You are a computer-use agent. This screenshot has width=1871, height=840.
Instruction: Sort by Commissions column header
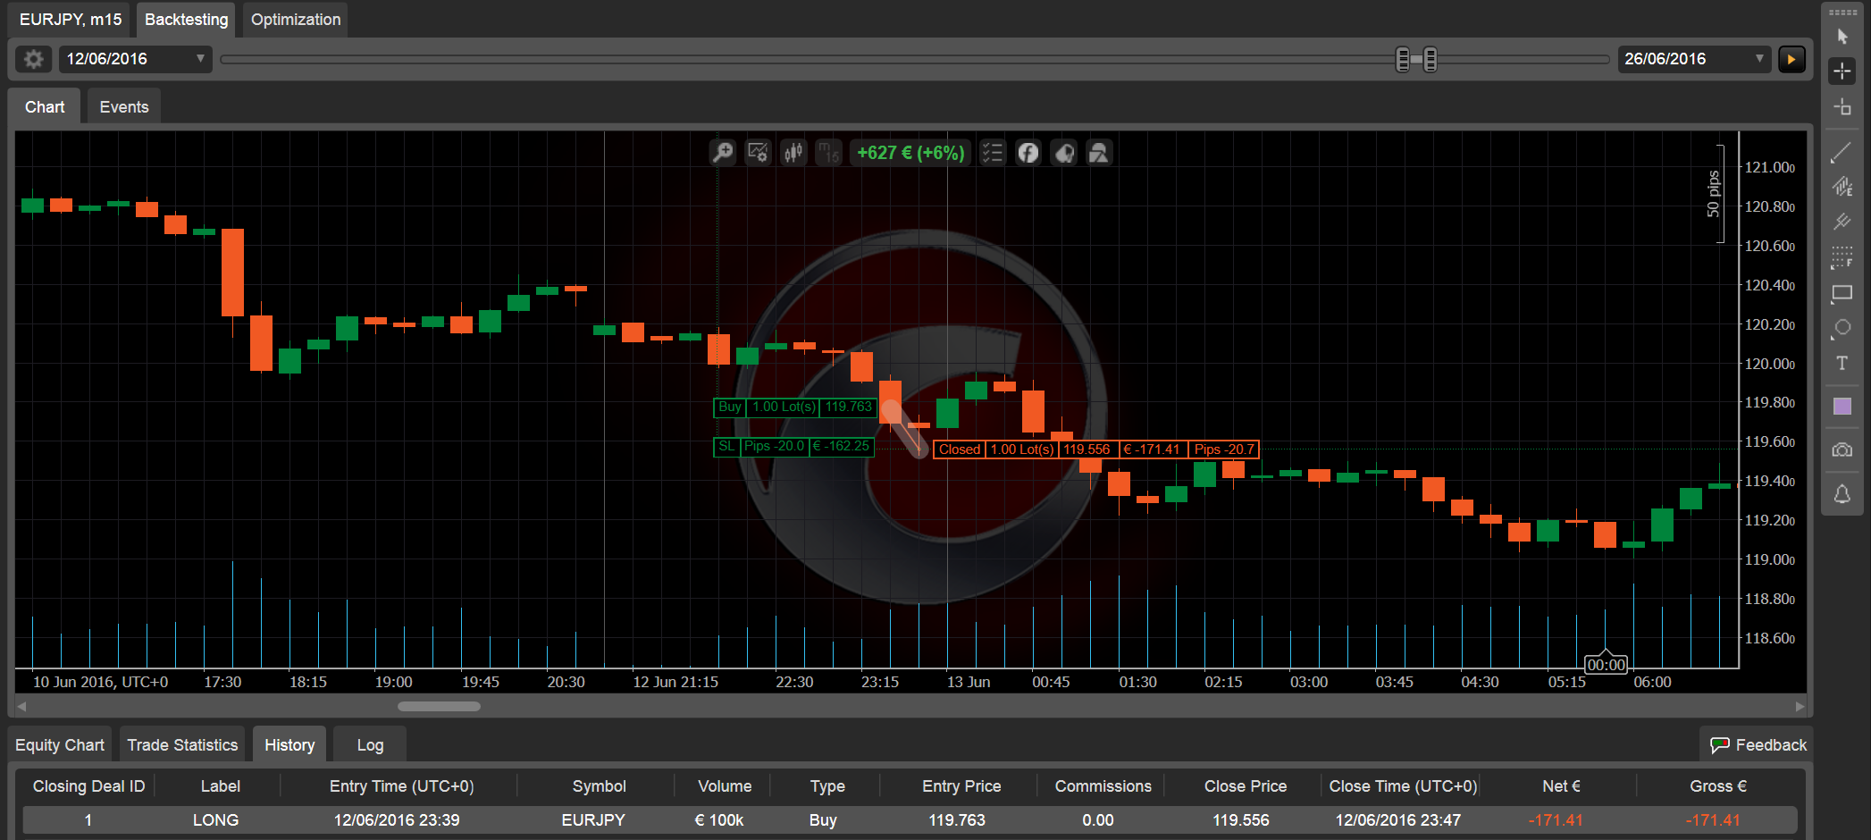click(1103, 786)
